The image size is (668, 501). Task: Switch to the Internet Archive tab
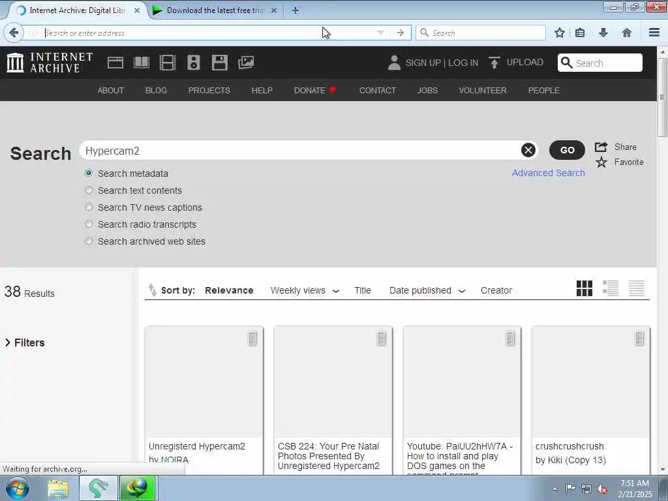[x=77, y=10]
